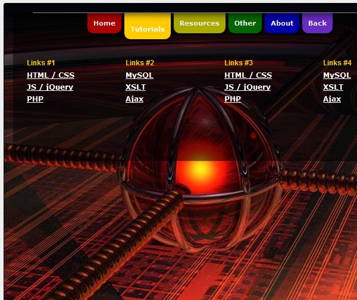Go to the blue About tab

click(x=282, y=23)
